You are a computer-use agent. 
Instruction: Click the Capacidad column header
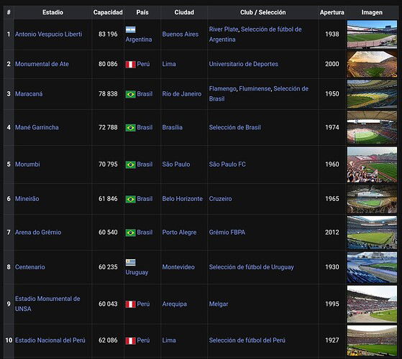[108, 12]
